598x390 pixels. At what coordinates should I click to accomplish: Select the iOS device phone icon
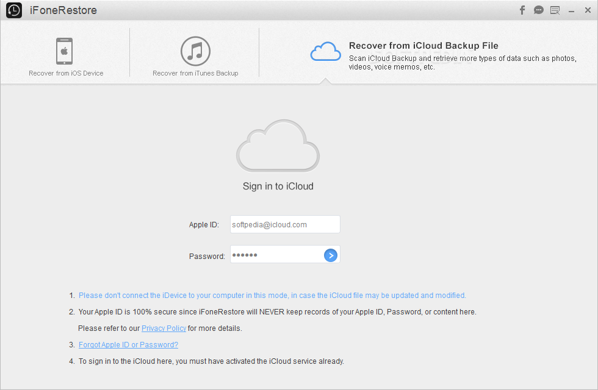point(65,51)
